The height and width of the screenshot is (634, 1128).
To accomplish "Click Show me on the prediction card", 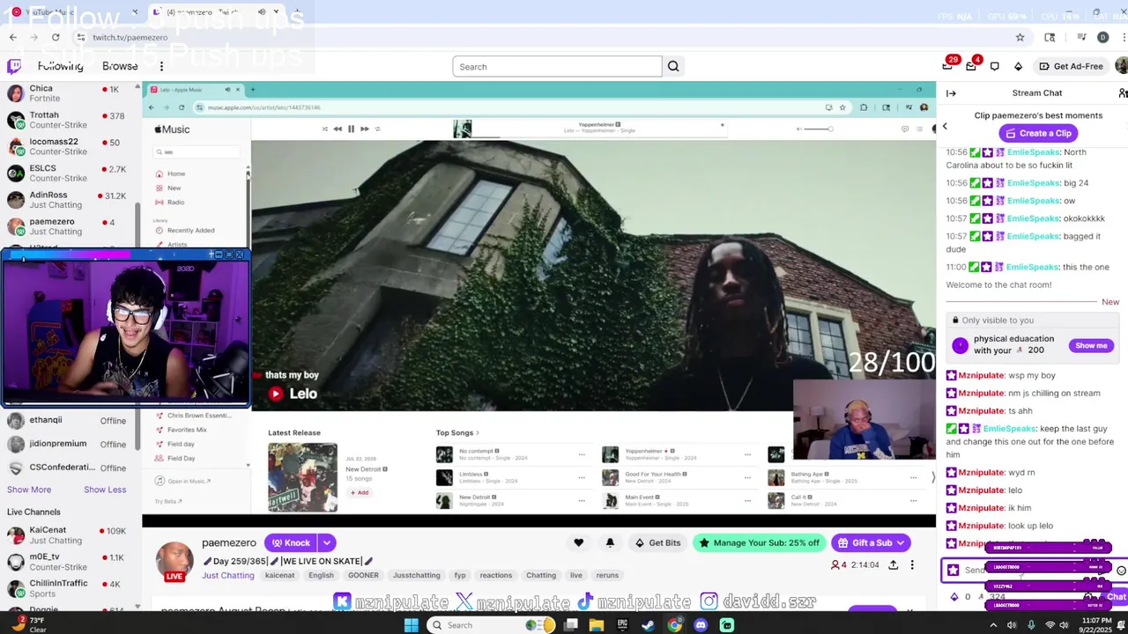I will (x=1091, y=345).
